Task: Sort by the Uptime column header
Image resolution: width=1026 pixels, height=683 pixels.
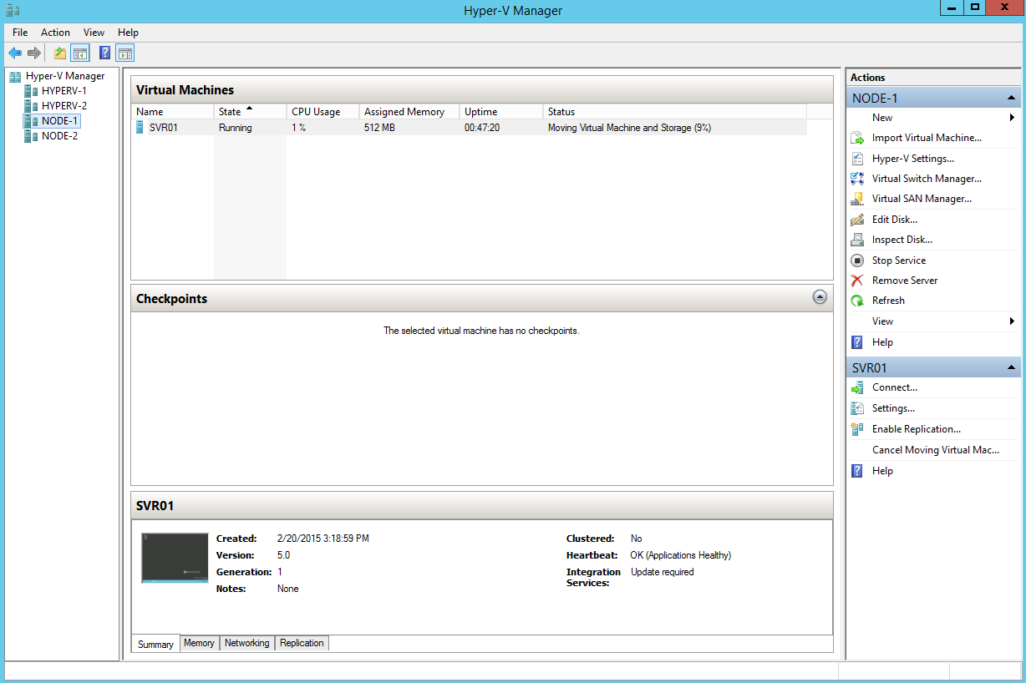Action: click(x=501, y=112)
